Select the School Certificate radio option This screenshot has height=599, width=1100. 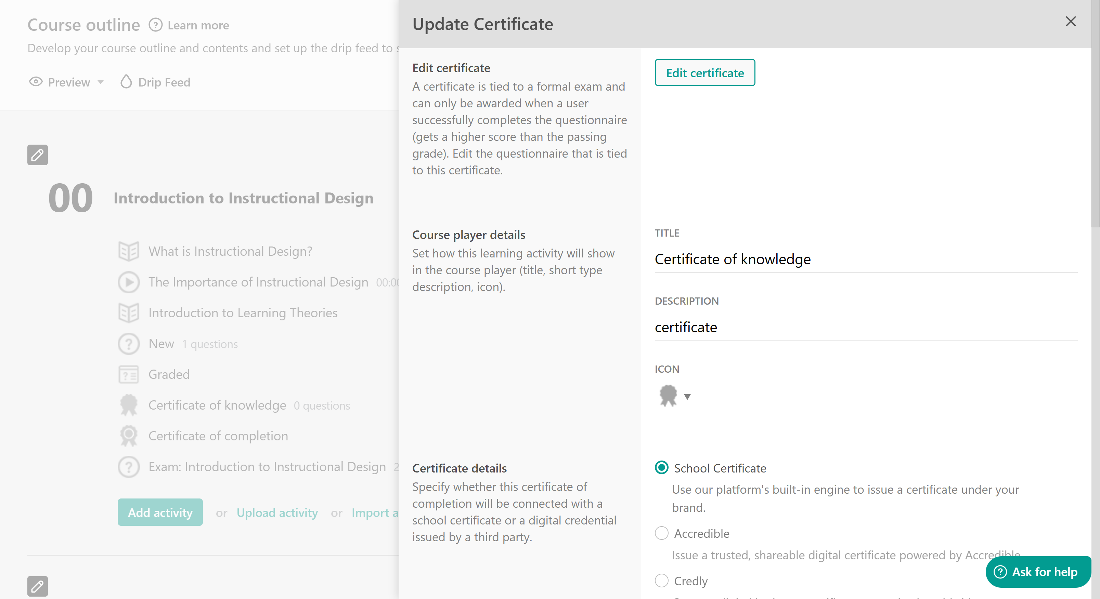(661, 468)
